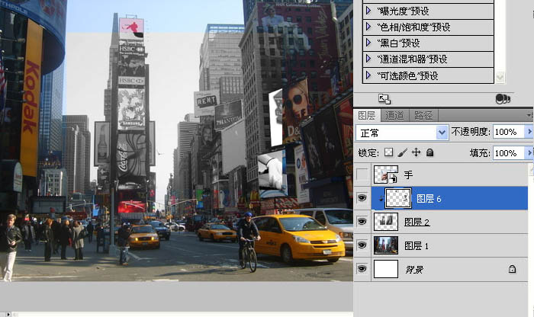Click the expanded view icon in Adjustments panel
This screenshot has height=317, width=534.
tap(384, 99)
